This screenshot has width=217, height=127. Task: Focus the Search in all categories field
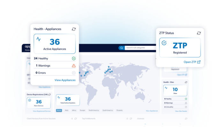point(140,48)
